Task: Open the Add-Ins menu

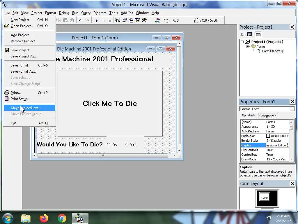Action: (x=127, y=13)
